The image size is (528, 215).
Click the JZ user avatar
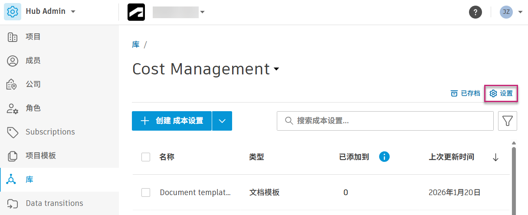point(506,12)
